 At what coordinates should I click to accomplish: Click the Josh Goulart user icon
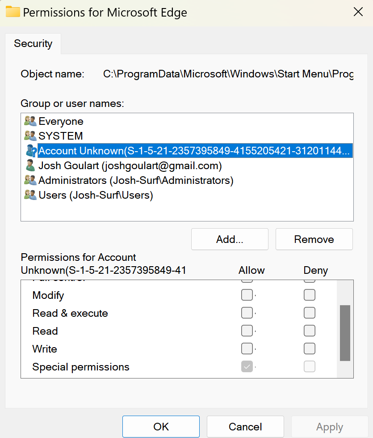tap(30, 166)
